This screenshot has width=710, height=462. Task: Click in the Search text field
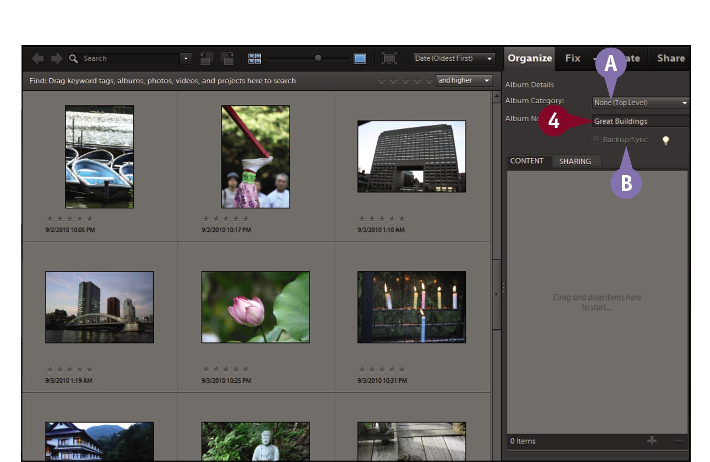(x=130, y=59)
